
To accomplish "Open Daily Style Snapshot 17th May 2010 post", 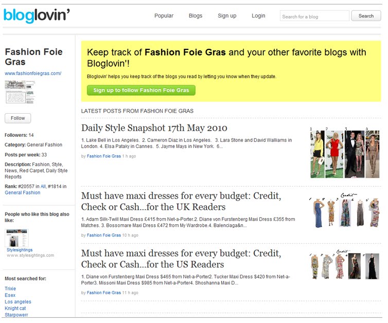I will [154, 128].
